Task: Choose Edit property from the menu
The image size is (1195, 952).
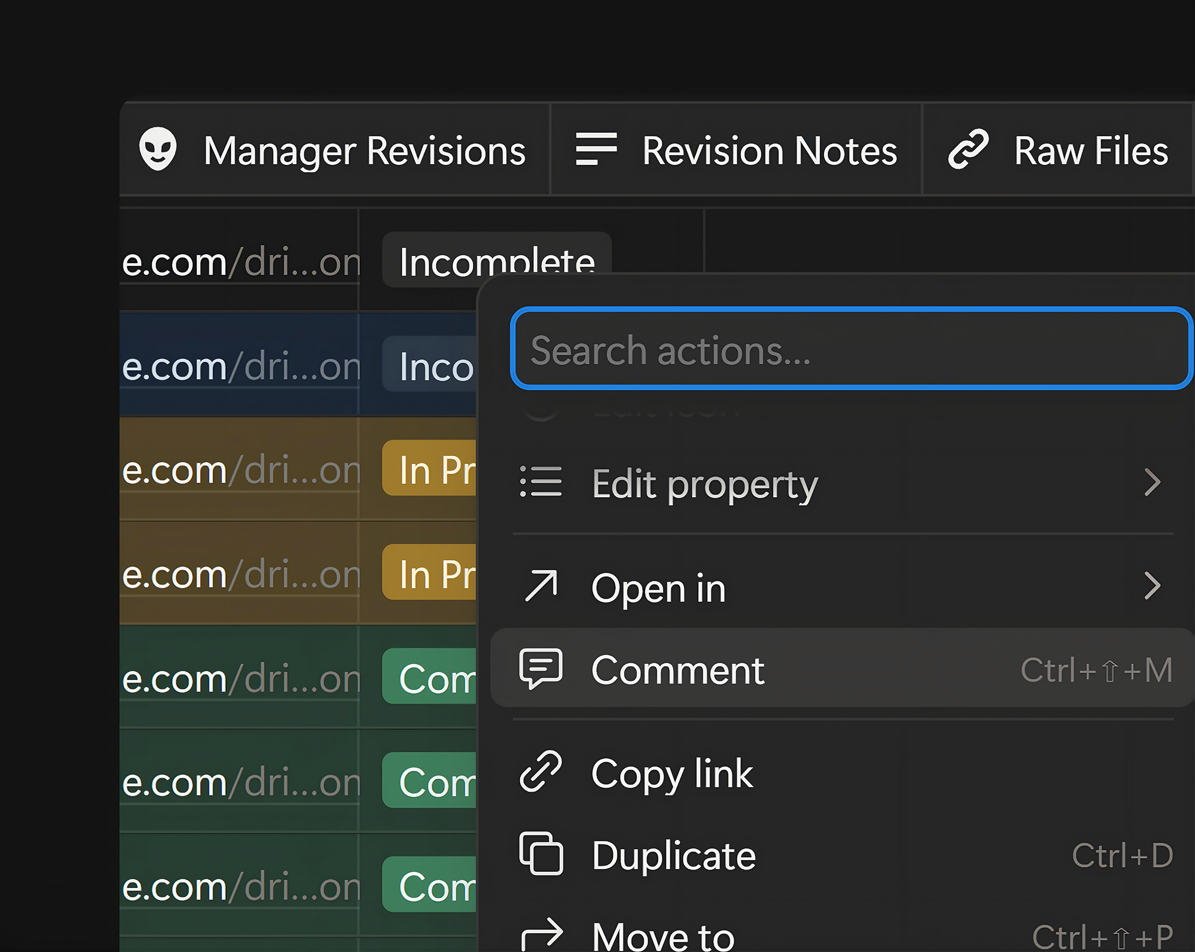Action: (x=843, y=483)
